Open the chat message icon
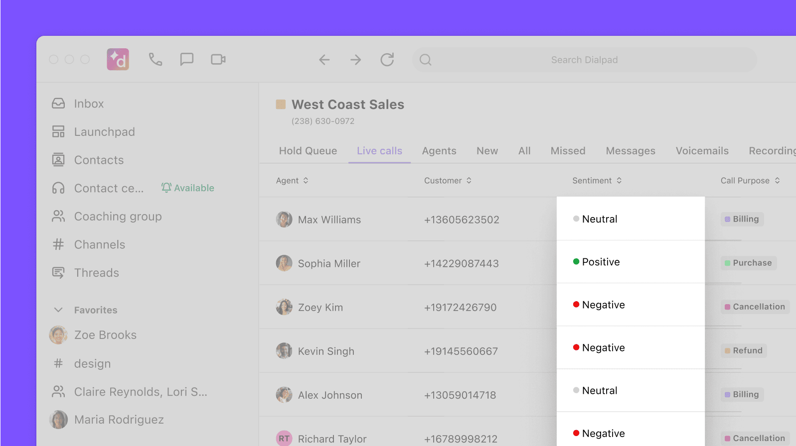This screenshot has height=446, width=796. 187,60
